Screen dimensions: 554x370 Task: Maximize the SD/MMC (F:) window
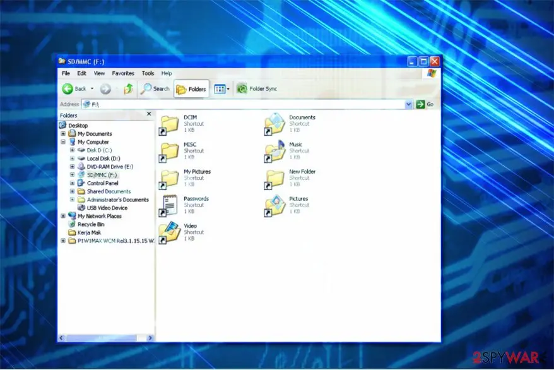423,61
